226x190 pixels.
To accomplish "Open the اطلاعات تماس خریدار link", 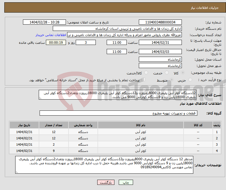I will tap(51, 35).
